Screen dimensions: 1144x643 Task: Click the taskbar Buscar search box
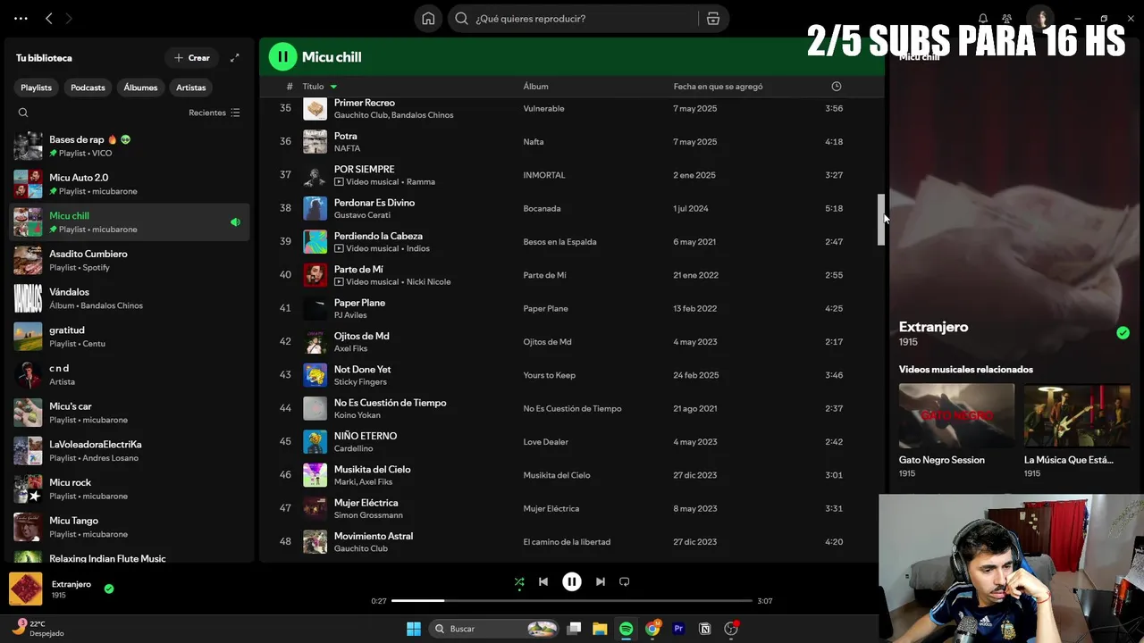[x=495, y=629]
